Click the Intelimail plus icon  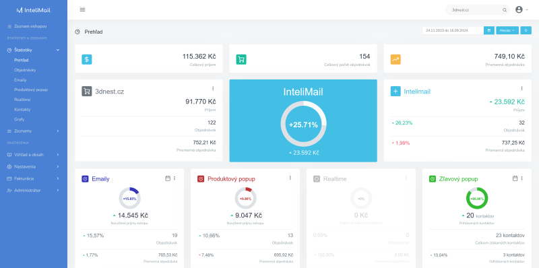[x=395, y=92]
